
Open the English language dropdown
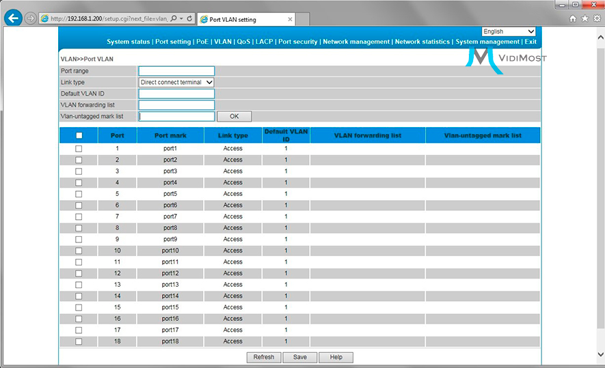click(509, 31)
